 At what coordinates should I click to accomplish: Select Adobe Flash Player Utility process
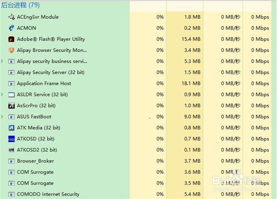pyautogui.click(x=51, y=39)
